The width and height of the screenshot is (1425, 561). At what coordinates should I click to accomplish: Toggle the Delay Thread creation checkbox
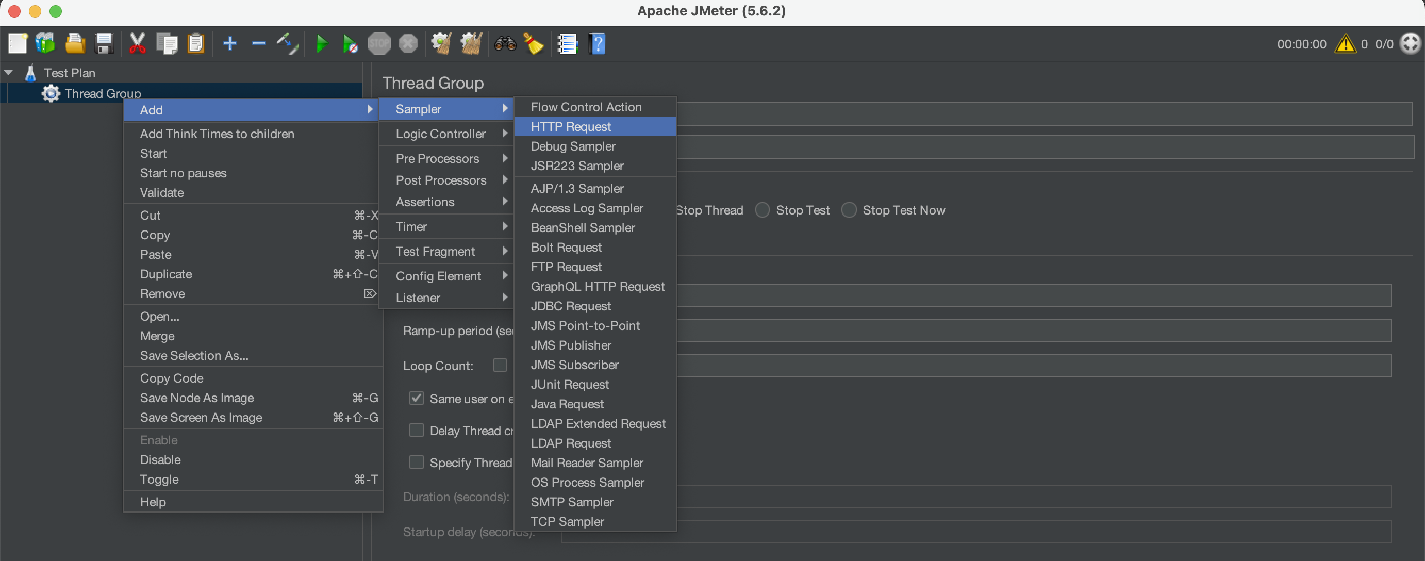(417, 431)
